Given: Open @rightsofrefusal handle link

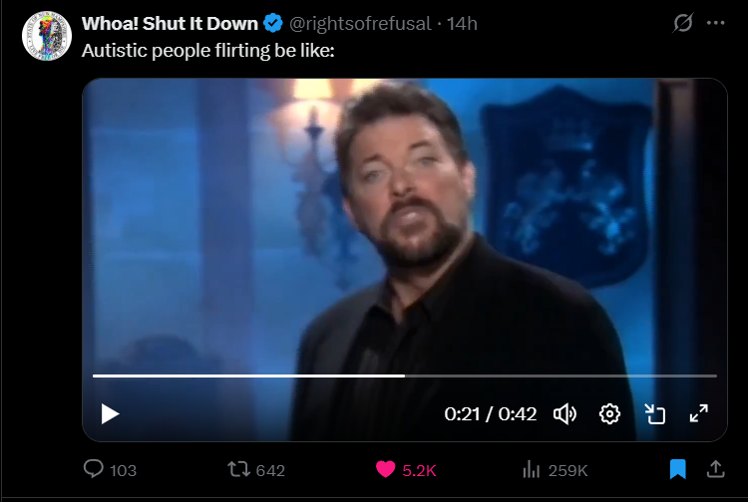Looking at the screenshot, I should (x=360, y=23).
